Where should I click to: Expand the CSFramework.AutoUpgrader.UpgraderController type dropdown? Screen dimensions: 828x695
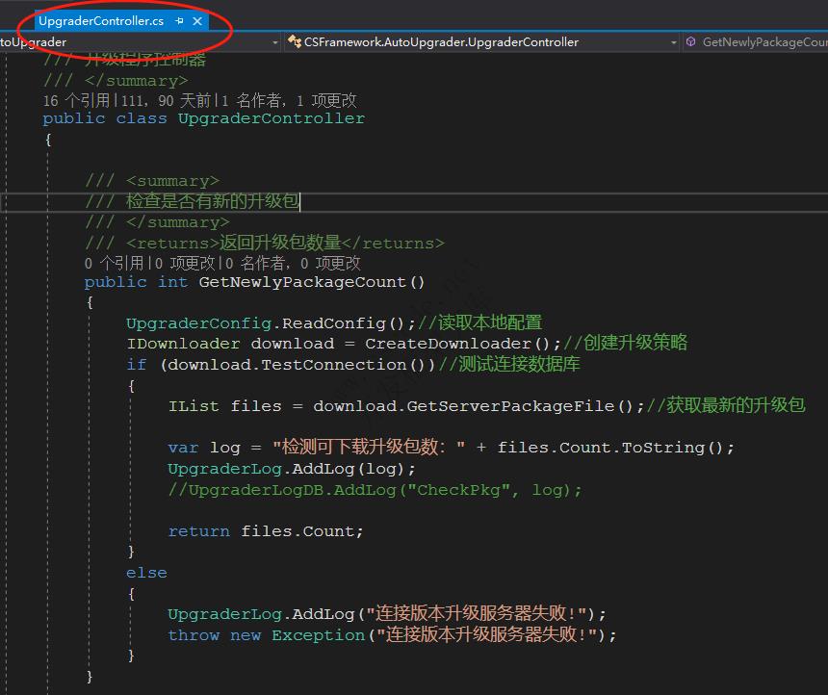(673, 42)
